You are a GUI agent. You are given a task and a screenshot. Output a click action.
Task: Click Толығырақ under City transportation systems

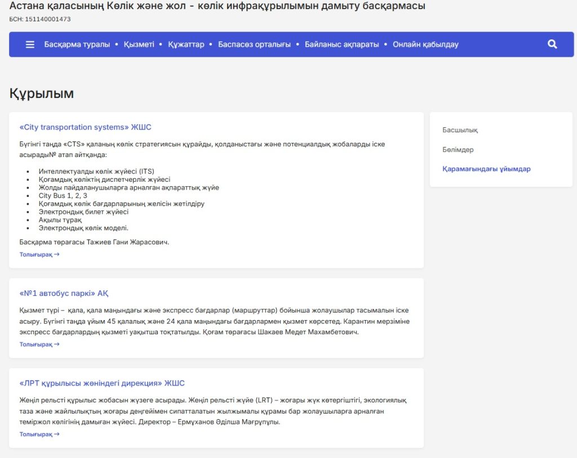pos(39,254)
